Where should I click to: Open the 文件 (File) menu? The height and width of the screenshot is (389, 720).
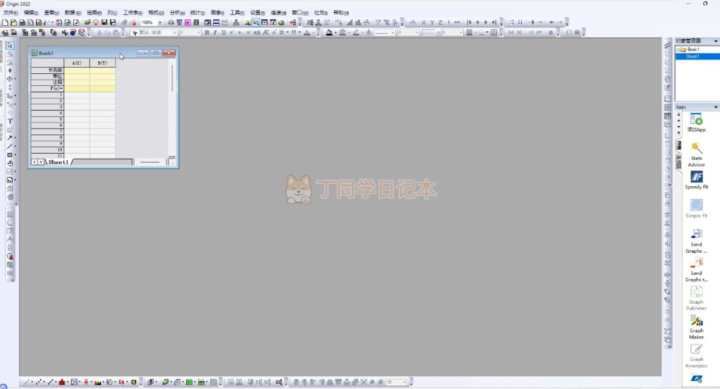(x=11, y=13)
